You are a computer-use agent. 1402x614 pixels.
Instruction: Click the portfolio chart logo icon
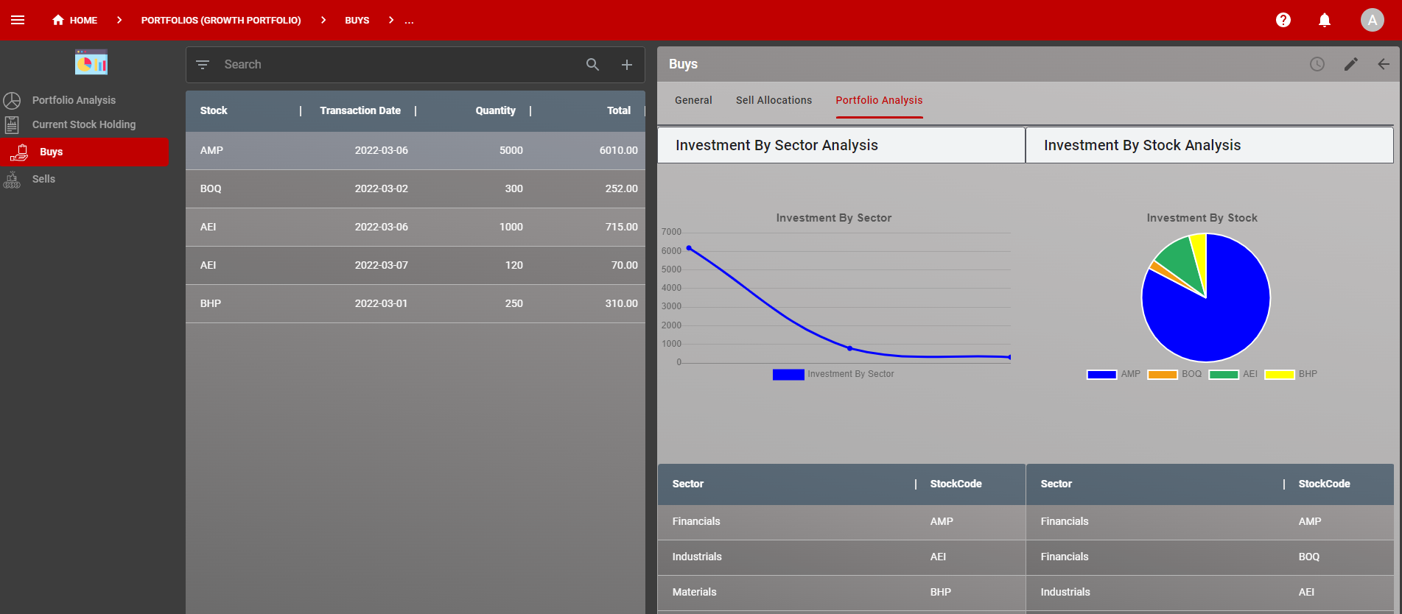[91, 63]
